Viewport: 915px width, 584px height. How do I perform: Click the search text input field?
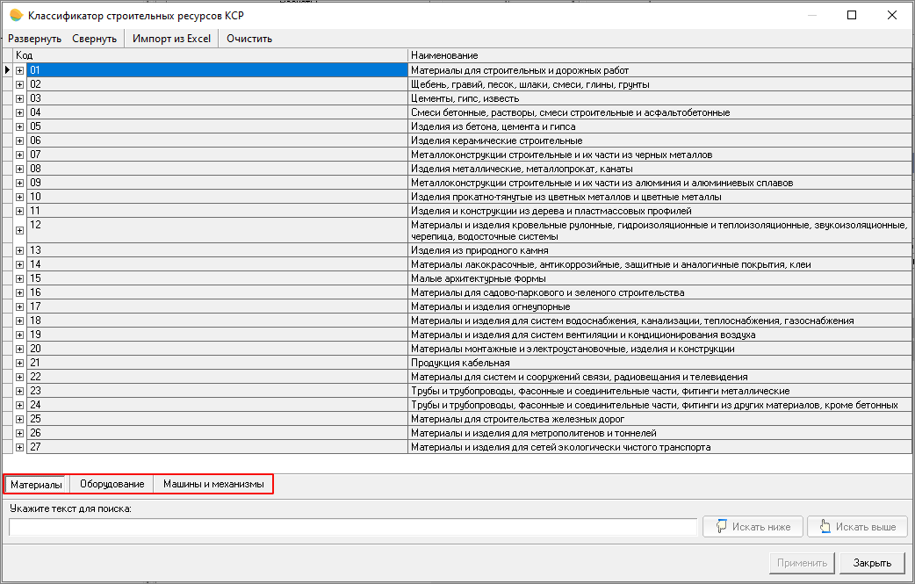click(x=353, y=527)
